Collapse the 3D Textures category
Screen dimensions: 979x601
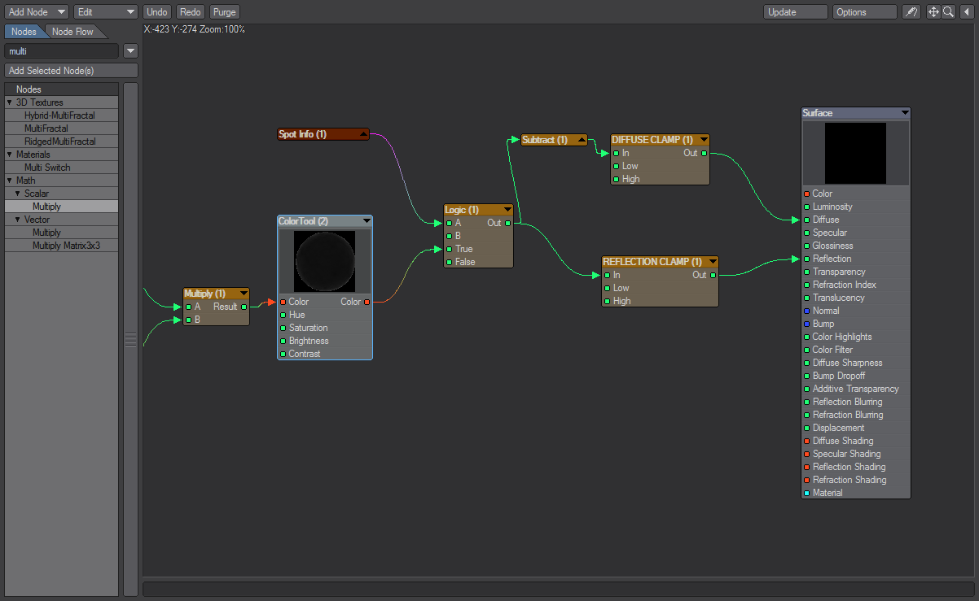[10, 102]
